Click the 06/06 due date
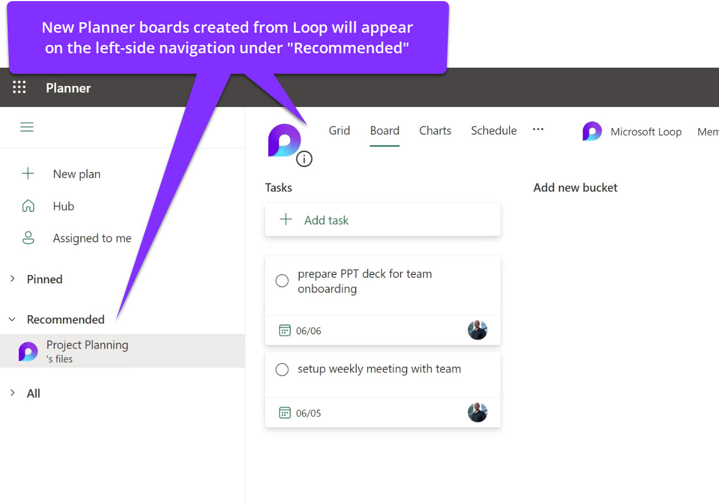This screenshot has width=719, height=503. (x=309, y=331)
